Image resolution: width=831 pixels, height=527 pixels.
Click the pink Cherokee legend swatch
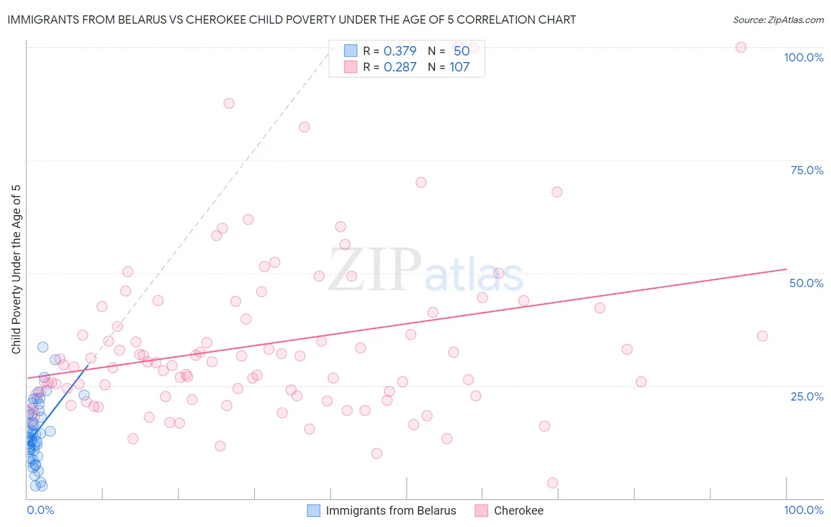(482, 510)
